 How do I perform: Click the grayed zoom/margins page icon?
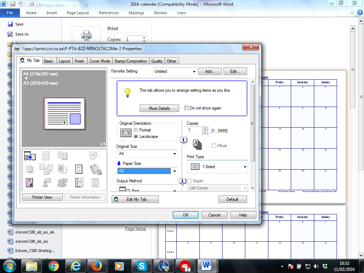(x=46, y=156)
